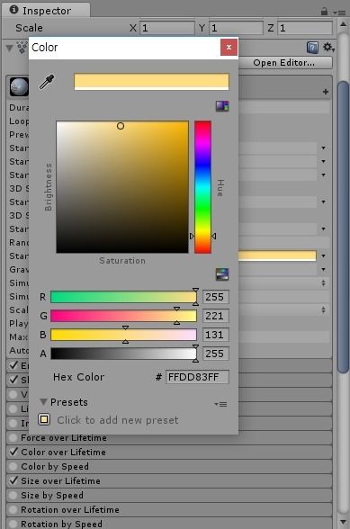
Task: Click the R value field showing 255
Action: (x=216, y=297)
